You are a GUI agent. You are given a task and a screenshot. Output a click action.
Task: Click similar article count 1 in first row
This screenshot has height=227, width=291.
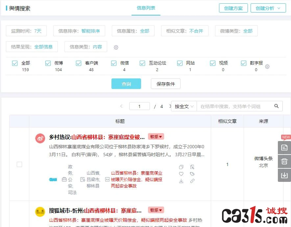pos(227,164)
